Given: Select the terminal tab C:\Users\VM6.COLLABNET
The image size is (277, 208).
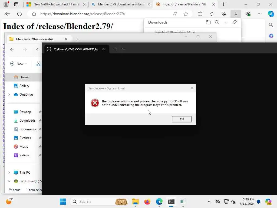Looking at the screenshot, I should click(x=76, y=49).
